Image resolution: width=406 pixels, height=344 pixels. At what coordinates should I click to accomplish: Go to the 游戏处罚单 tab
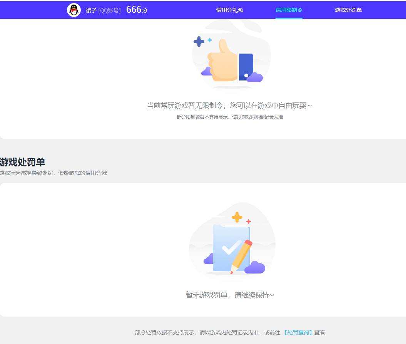[x=348, y=10]
